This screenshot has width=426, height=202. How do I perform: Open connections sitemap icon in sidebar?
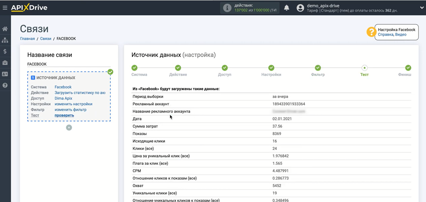tap(5, 40)
